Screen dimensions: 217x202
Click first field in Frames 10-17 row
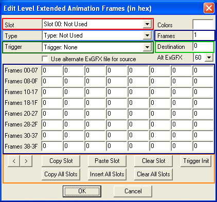[x=52, y=92]
